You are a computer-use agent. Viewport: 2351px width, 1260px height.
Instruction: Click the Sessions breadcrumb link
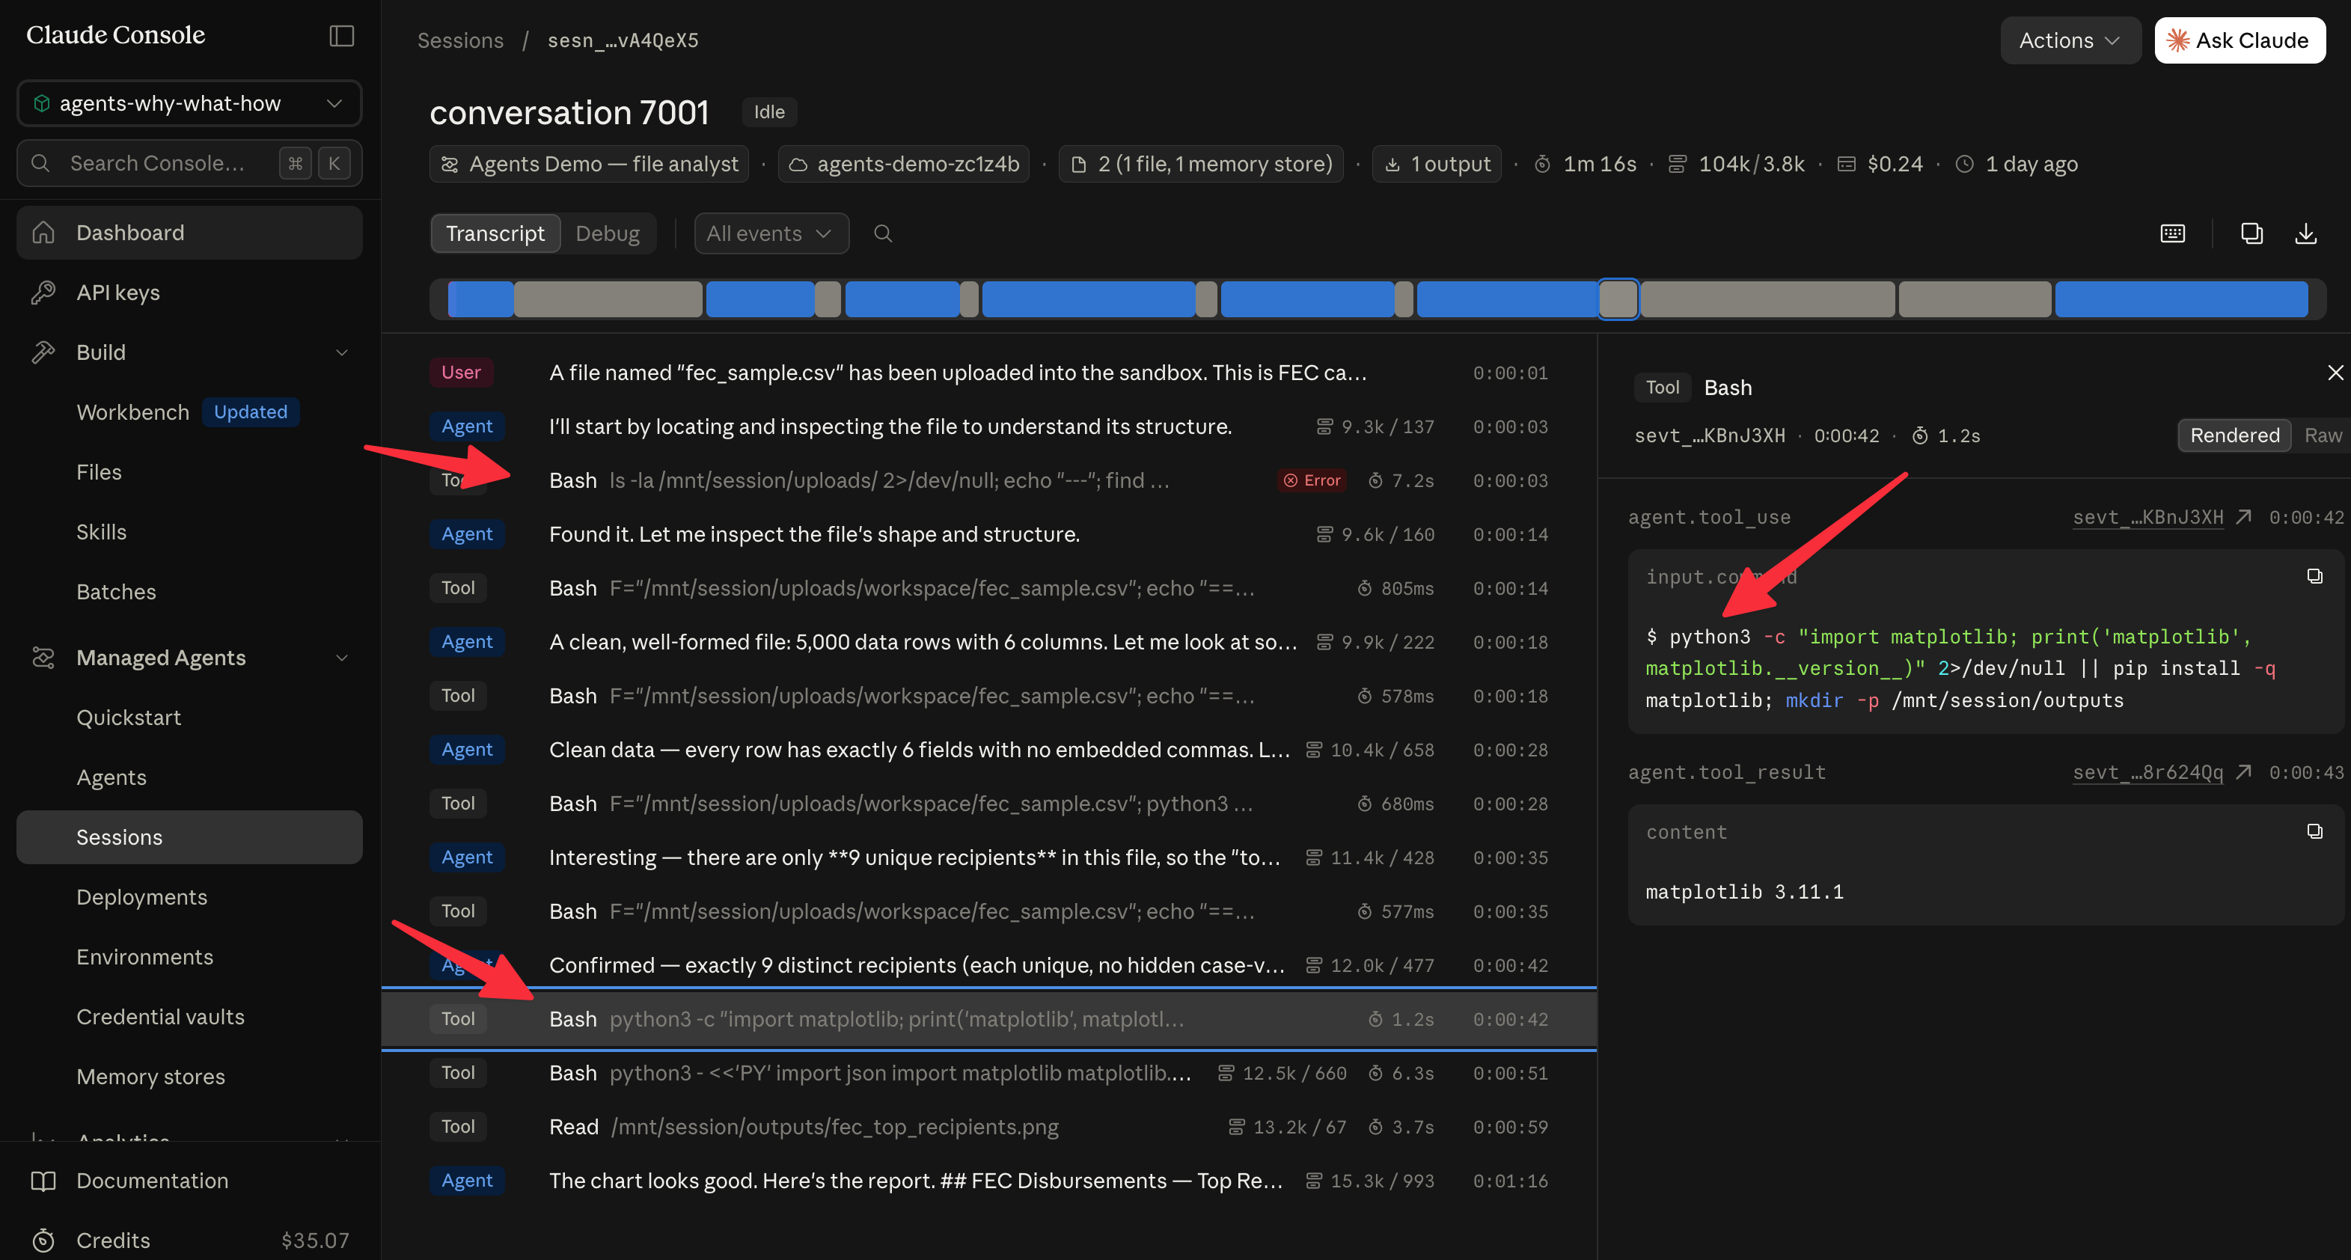[460, 40]
